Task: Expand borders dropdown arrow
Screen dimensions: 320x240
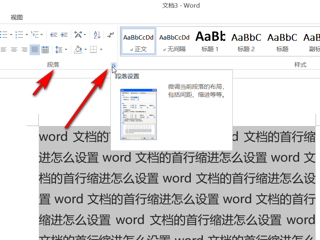Action: point(101,49)
